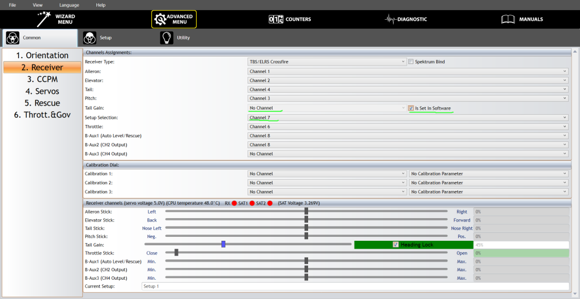580x299 pixels.
Task: Click the Current Setup text field
Action: pos(355,287)
